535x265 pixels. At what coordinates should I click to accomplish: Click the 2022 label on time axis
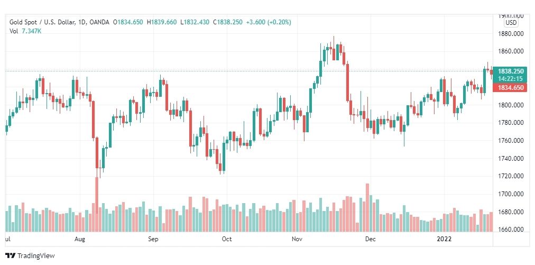(444, 239)
